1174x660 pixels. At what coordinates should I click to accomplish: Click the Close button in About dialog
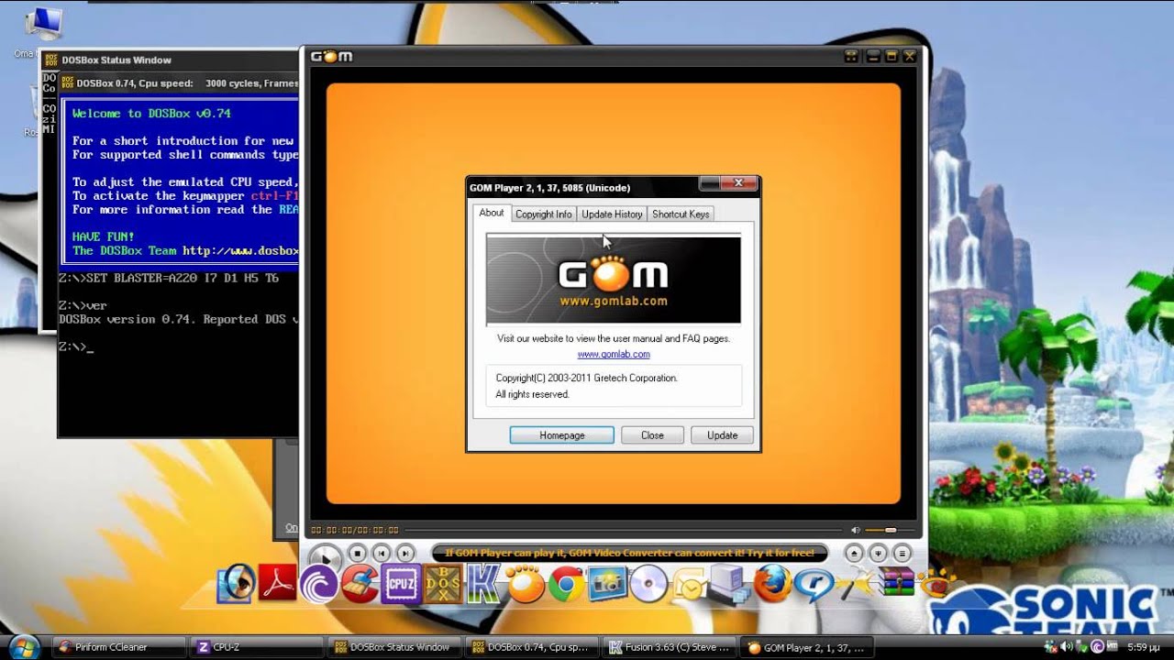[x=652, y=435]
